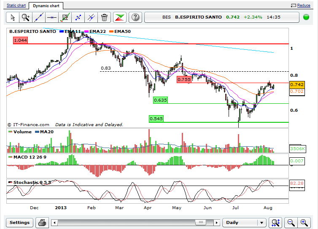
Task: Click the 3506K volume value tag
Action: tap(297, 149)
